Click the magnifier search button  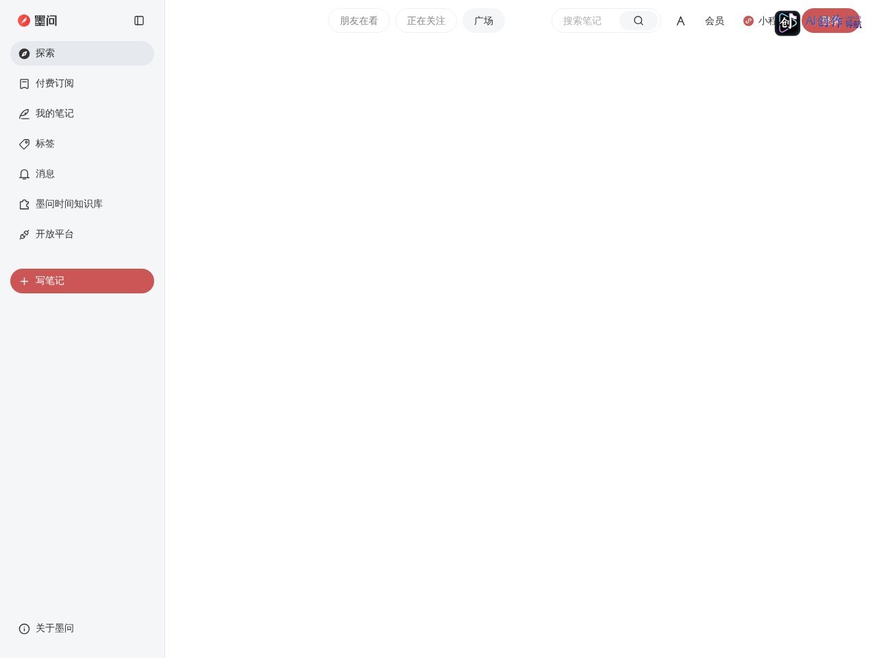[x=639, y=21]
